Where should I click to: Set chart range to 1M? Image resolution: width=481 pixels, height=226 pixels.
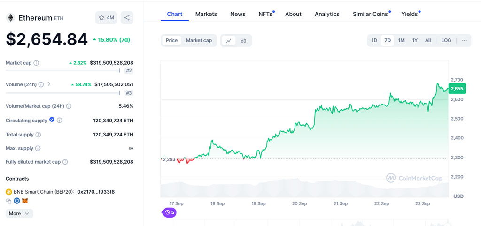click(x=401, y=40)
